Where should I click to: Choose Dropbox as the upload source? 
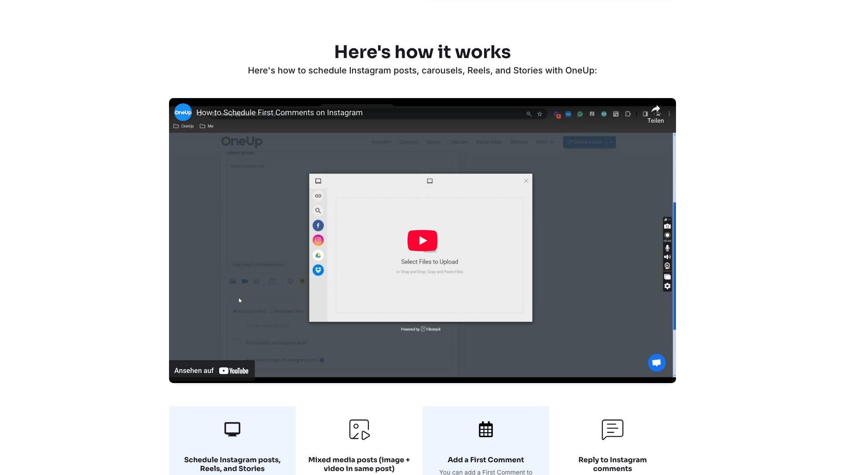tap(318, 270)
